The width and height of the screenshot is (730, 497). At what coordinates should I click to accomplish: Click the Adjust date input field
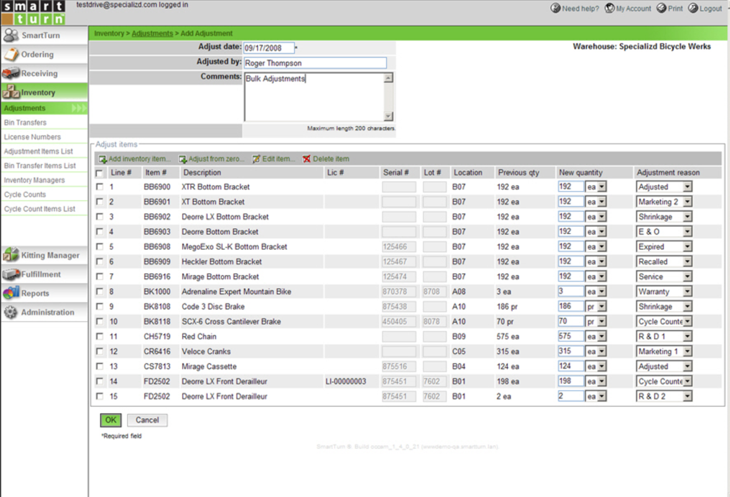[x=269, y=48]
